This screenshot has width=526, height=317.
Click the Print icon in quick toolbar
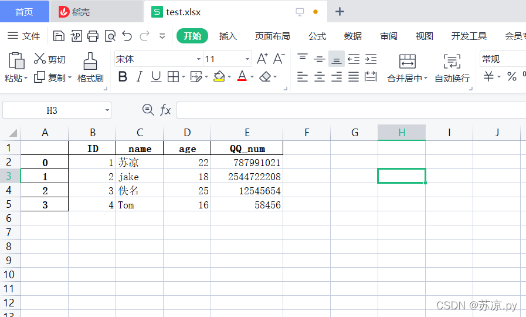[93, 36]
